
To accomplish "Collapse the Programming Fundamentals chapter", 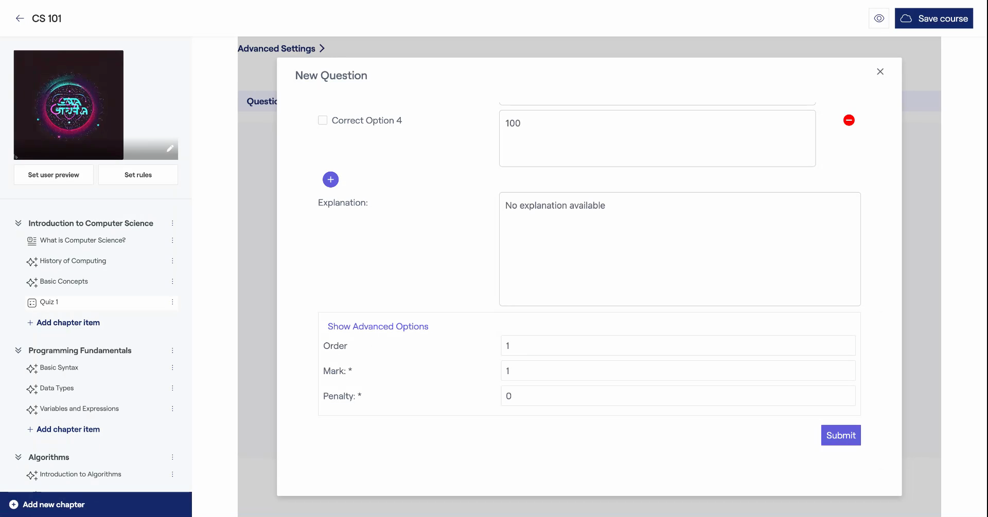I will [x=19, y=350].
